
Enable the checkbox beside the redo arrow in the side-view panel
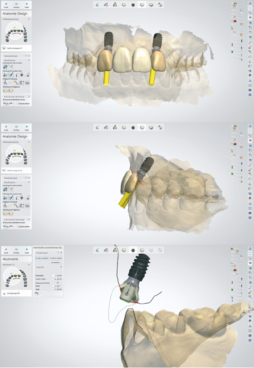tap(17, 227)
